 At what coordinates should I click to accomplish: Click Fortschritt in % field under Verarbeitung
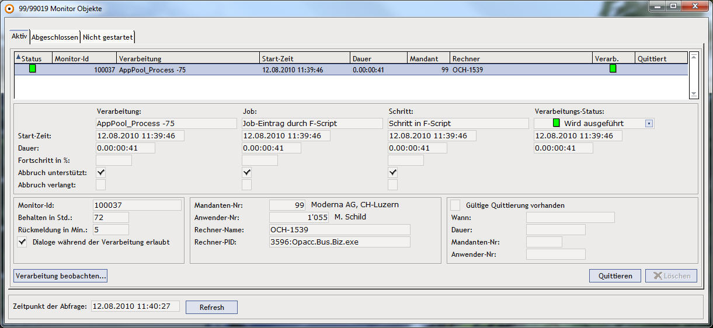click(114, 160)
